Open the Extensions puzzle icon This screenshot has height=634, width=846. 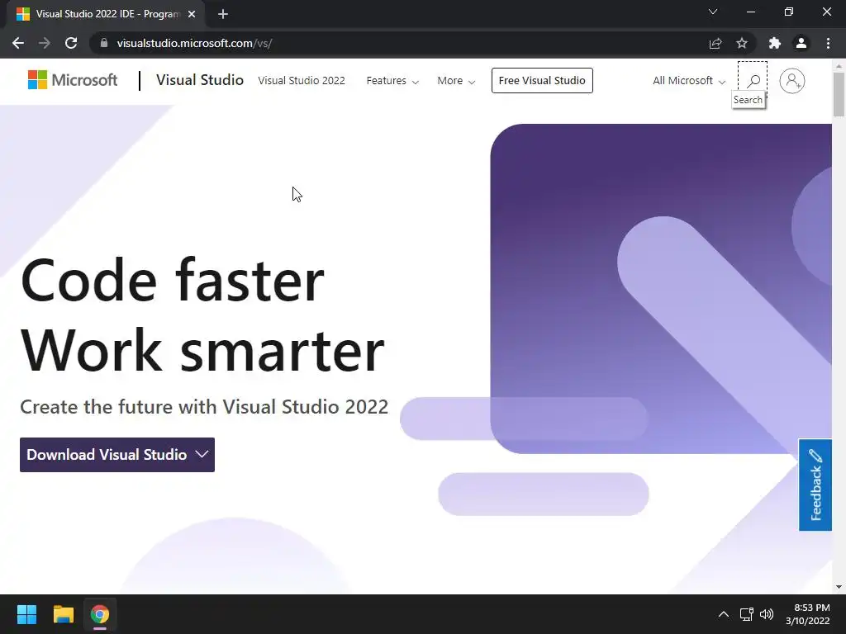tap(775, 43)
